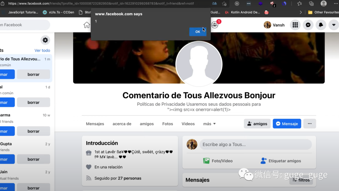
Task: Expand bookmarks overflow chevron
Action: click(x=300, y=12)
